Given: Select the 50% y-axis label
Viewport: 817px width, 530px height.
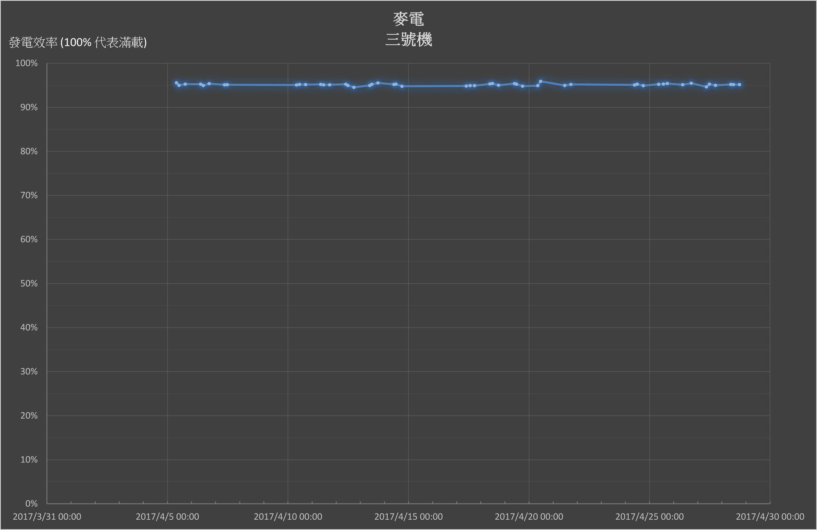Looking at the screenshot, I should [29, 284].
